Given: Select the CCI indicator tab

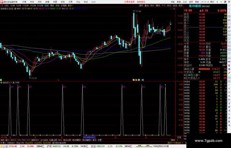Looking at the screenshot, I should click(28, 140).
